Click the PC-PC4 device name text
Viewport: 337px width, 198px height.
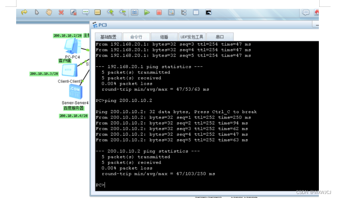[x=73, y=57]
